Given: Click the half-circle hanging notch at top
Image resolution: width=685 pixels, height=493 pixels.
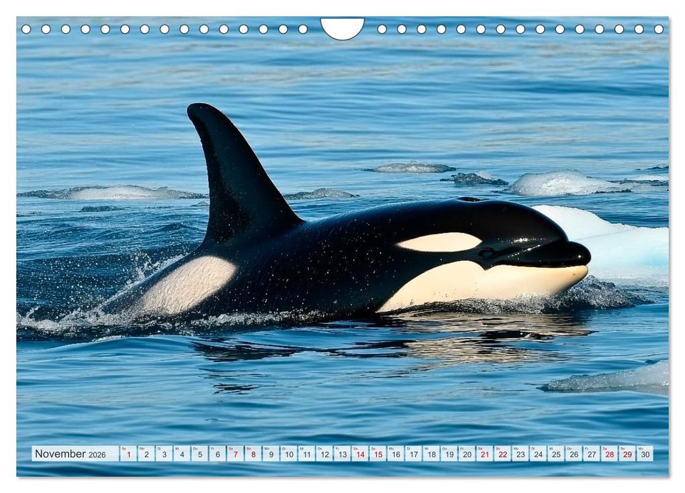Looking at the screenshot, I should coord(342,28).
